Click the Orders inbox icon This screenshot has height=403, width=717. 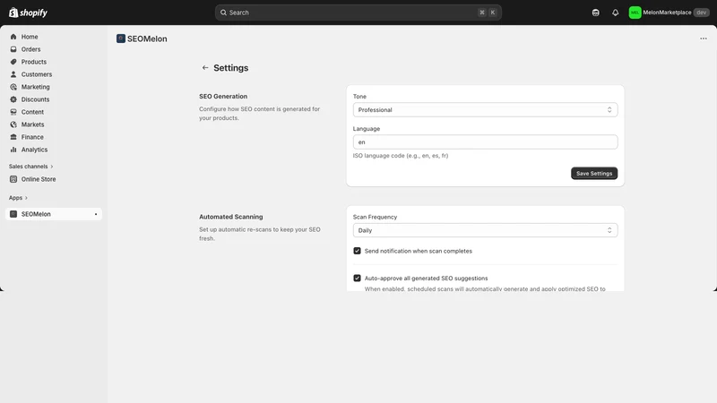[x=13, y=49]
